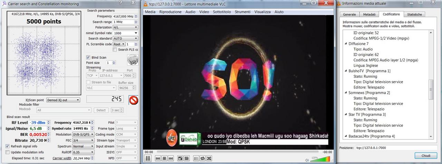
Task: Click RF Level -39 dBm value
Action: click(x=38, y=122)
